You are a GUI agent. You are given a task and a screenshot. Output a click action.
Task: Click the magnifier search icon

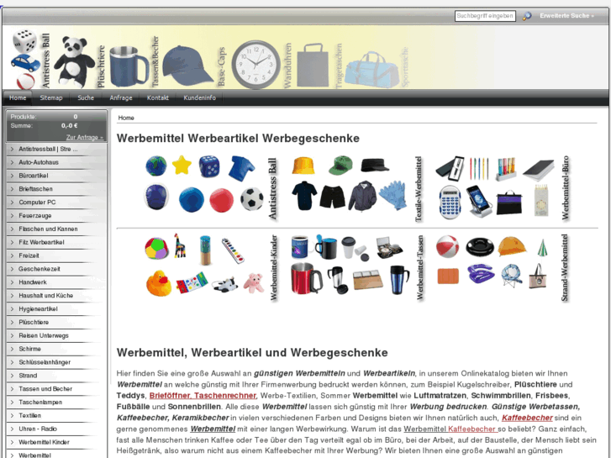click(x=526, y=16)
